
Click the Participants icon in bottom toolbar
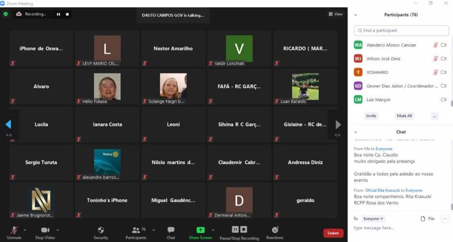[136, 230]
